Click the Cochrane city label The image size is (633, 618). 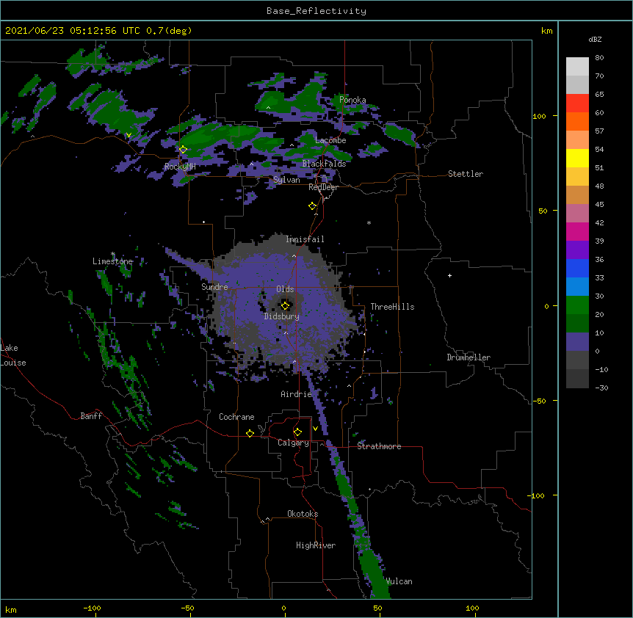pos(236,417)
